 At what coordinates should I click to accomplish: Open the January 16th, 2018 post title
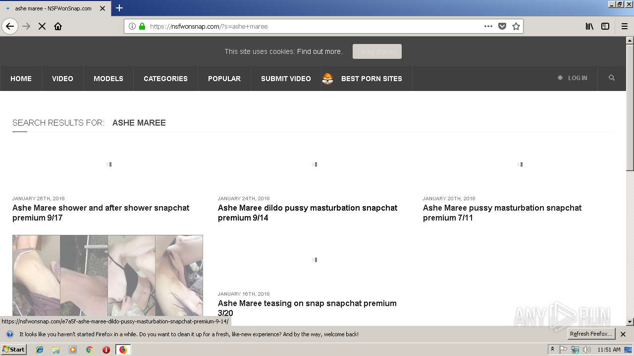coord(307,308)
